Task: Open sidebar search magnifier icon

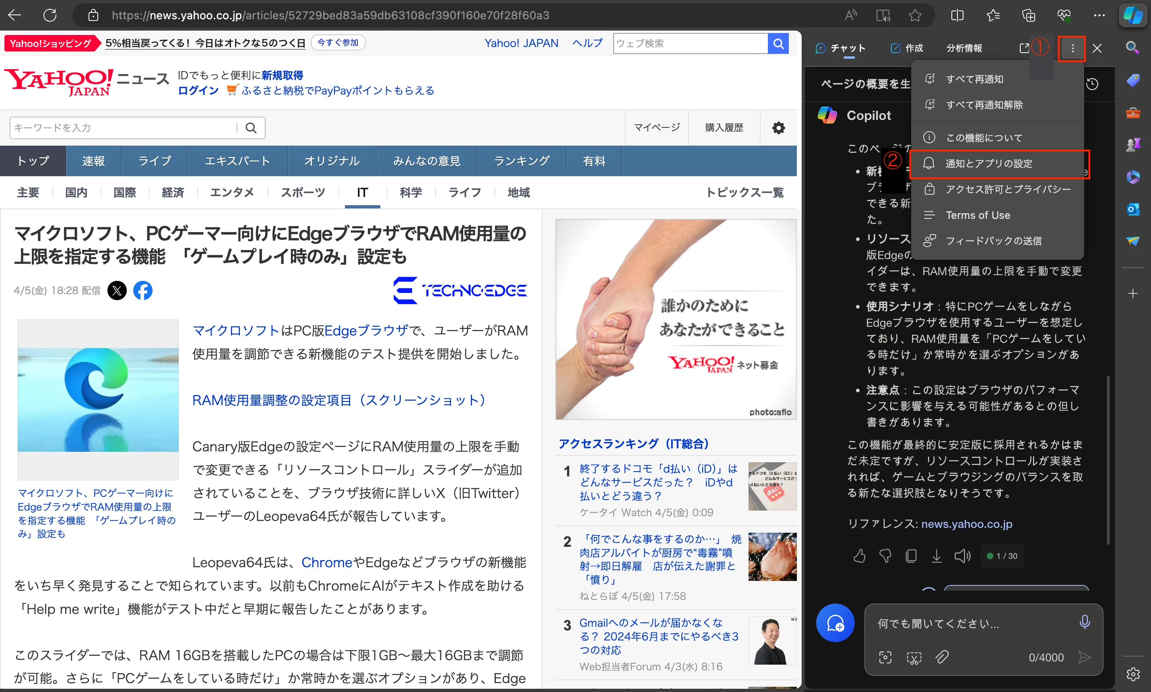Action: coord(1133,47)
